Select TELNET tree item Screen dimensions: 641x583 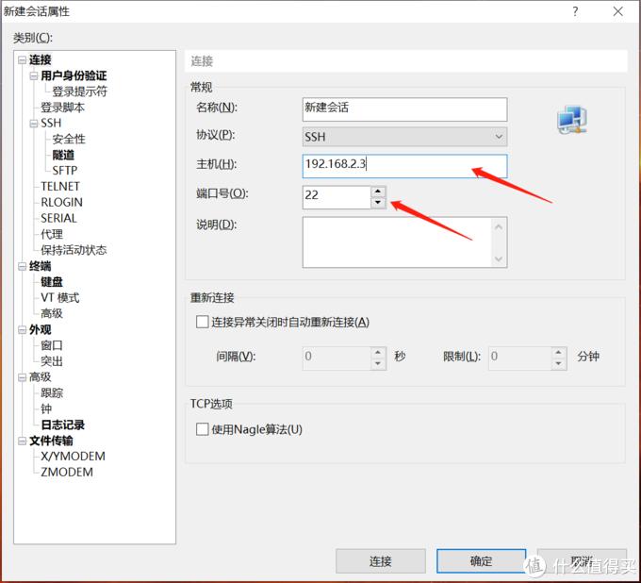(x=60, y=187)
